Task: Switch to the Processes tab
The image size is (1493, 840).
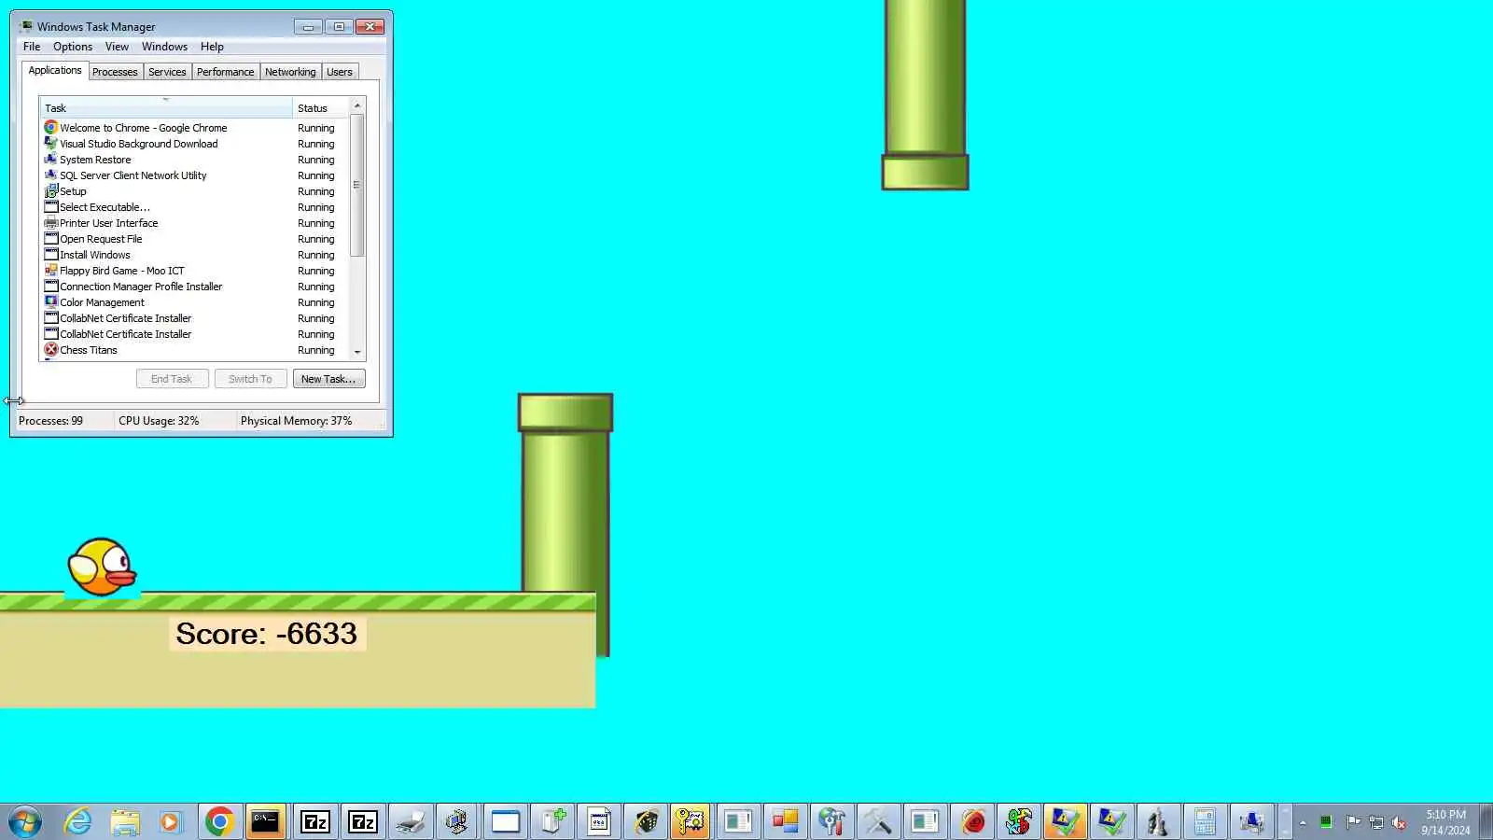Action: pos(115,72)
